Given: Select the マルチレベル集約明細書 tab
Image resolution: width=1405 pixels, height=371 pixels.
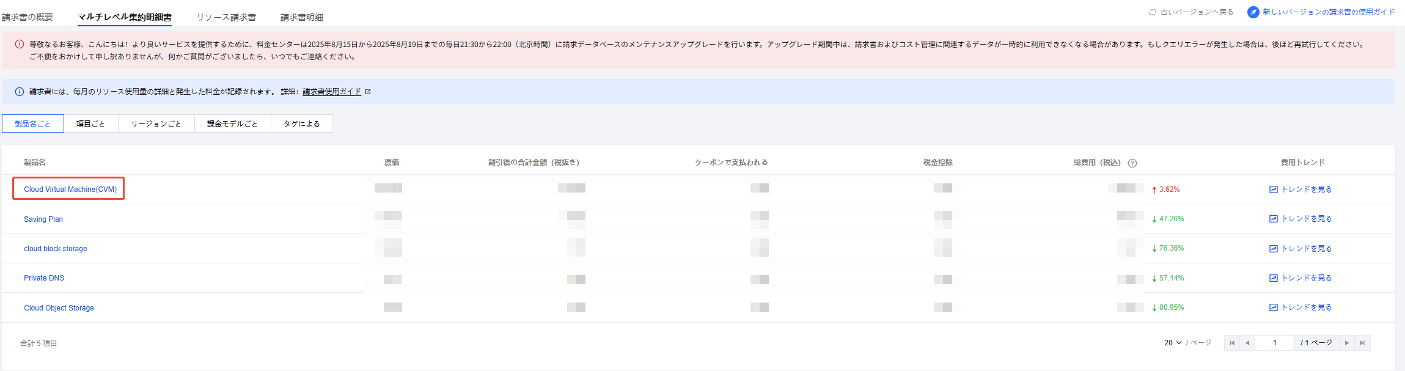Looking at the screenshot, I should tap(125, 17).
